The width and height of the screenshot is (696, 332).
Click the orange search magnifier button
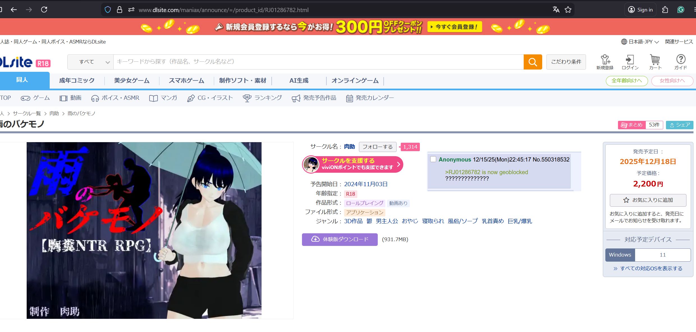click(x=532, y=62)
